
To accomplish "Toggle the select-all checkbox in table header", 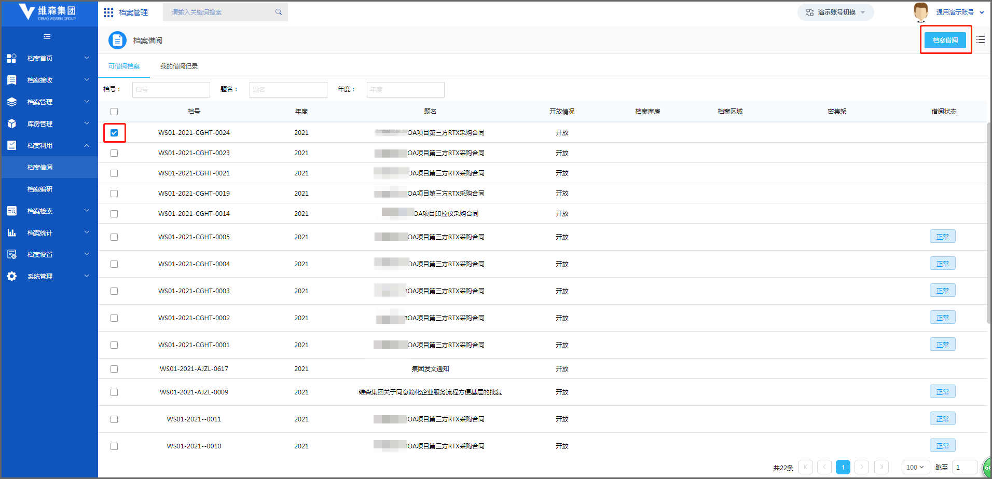I will coord(114,112).
